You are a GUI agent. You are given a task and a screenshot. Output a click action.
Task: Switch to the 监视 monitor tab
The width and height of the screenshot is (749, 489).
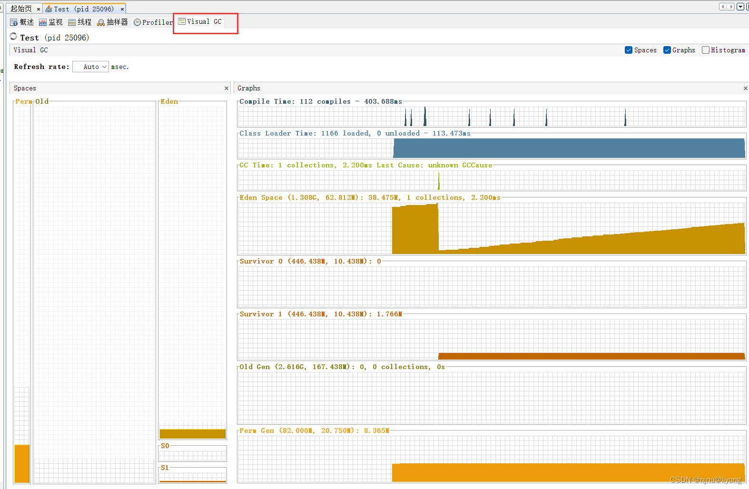50,22
